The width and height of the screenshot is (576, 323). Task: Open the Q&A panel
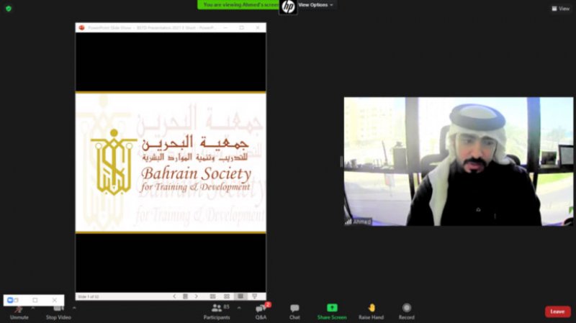coord(261,312)
